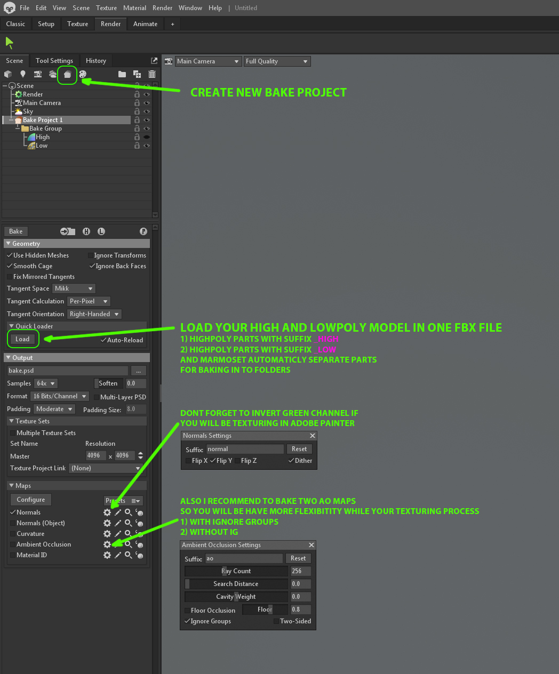Open Tangent Space Mikk dropdown
559x674 pixels.
tap(74, 288)
